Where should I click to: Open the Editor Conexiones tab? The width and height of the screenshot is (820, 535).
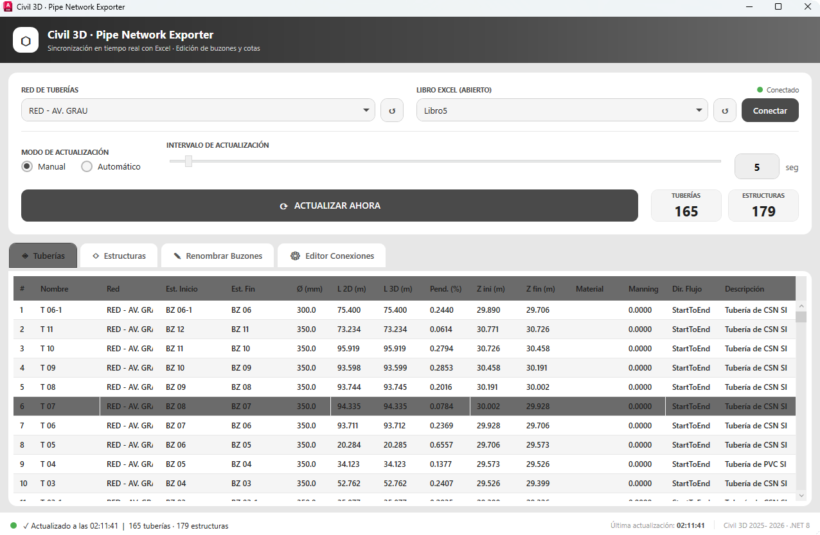(332, 256)
